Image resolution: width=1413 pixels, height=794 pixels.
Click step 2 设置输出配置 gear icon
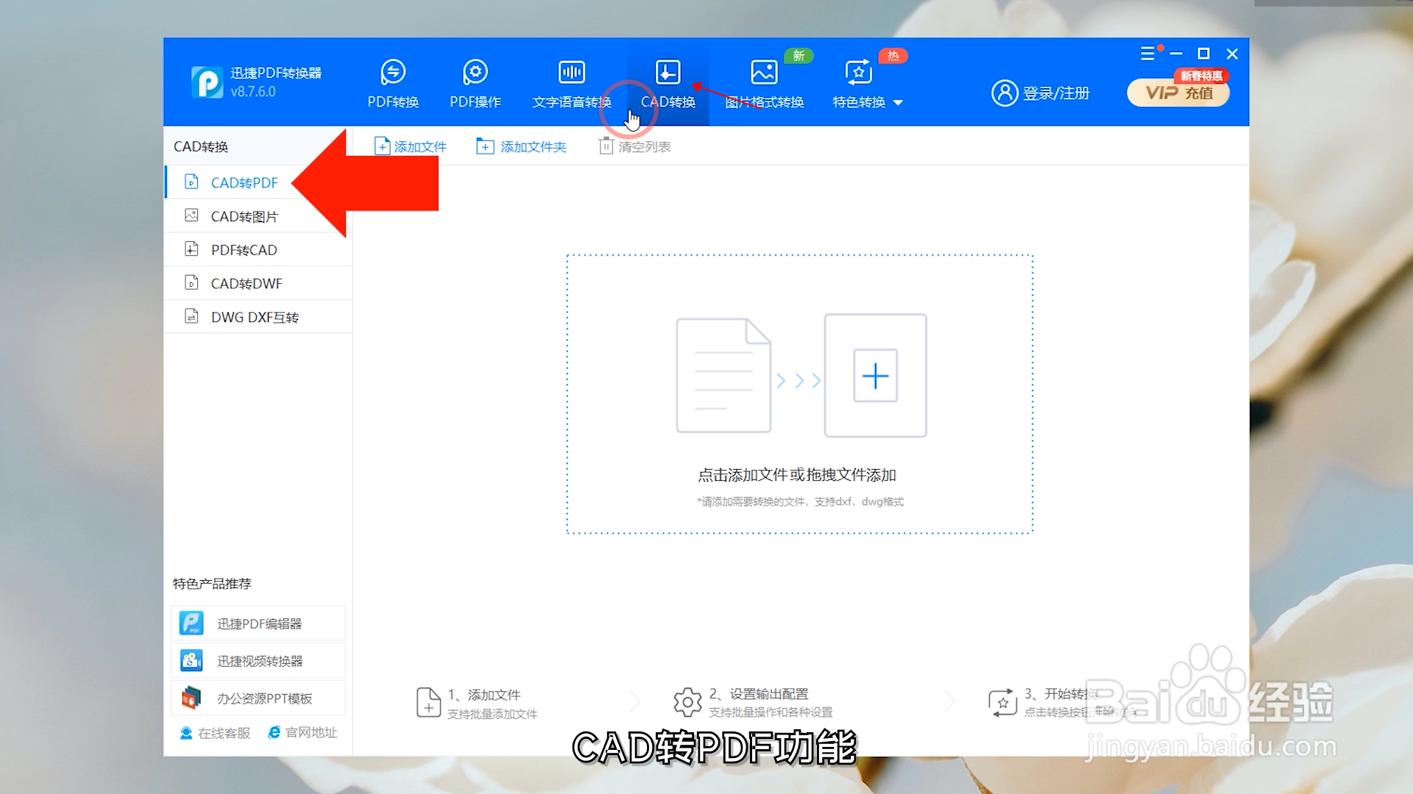(687, 703)
